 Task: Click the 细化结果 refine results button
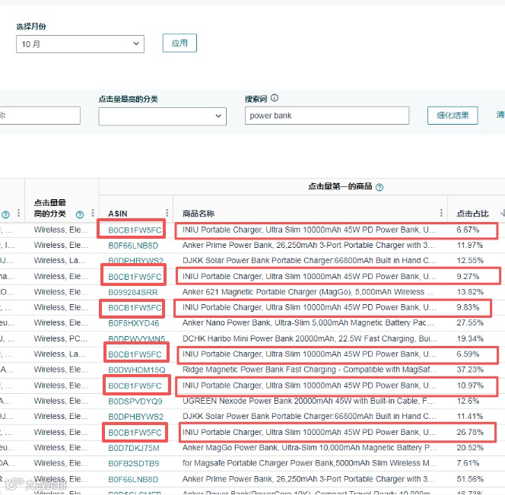(x=453, y=116)
